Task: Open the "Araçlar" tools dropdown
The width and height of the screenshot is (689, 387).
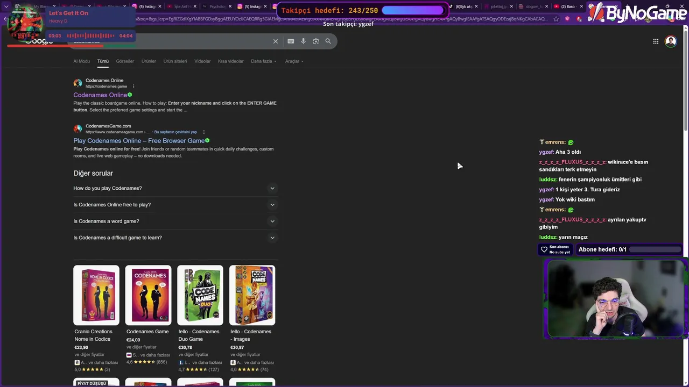Action: coord(294,61)
